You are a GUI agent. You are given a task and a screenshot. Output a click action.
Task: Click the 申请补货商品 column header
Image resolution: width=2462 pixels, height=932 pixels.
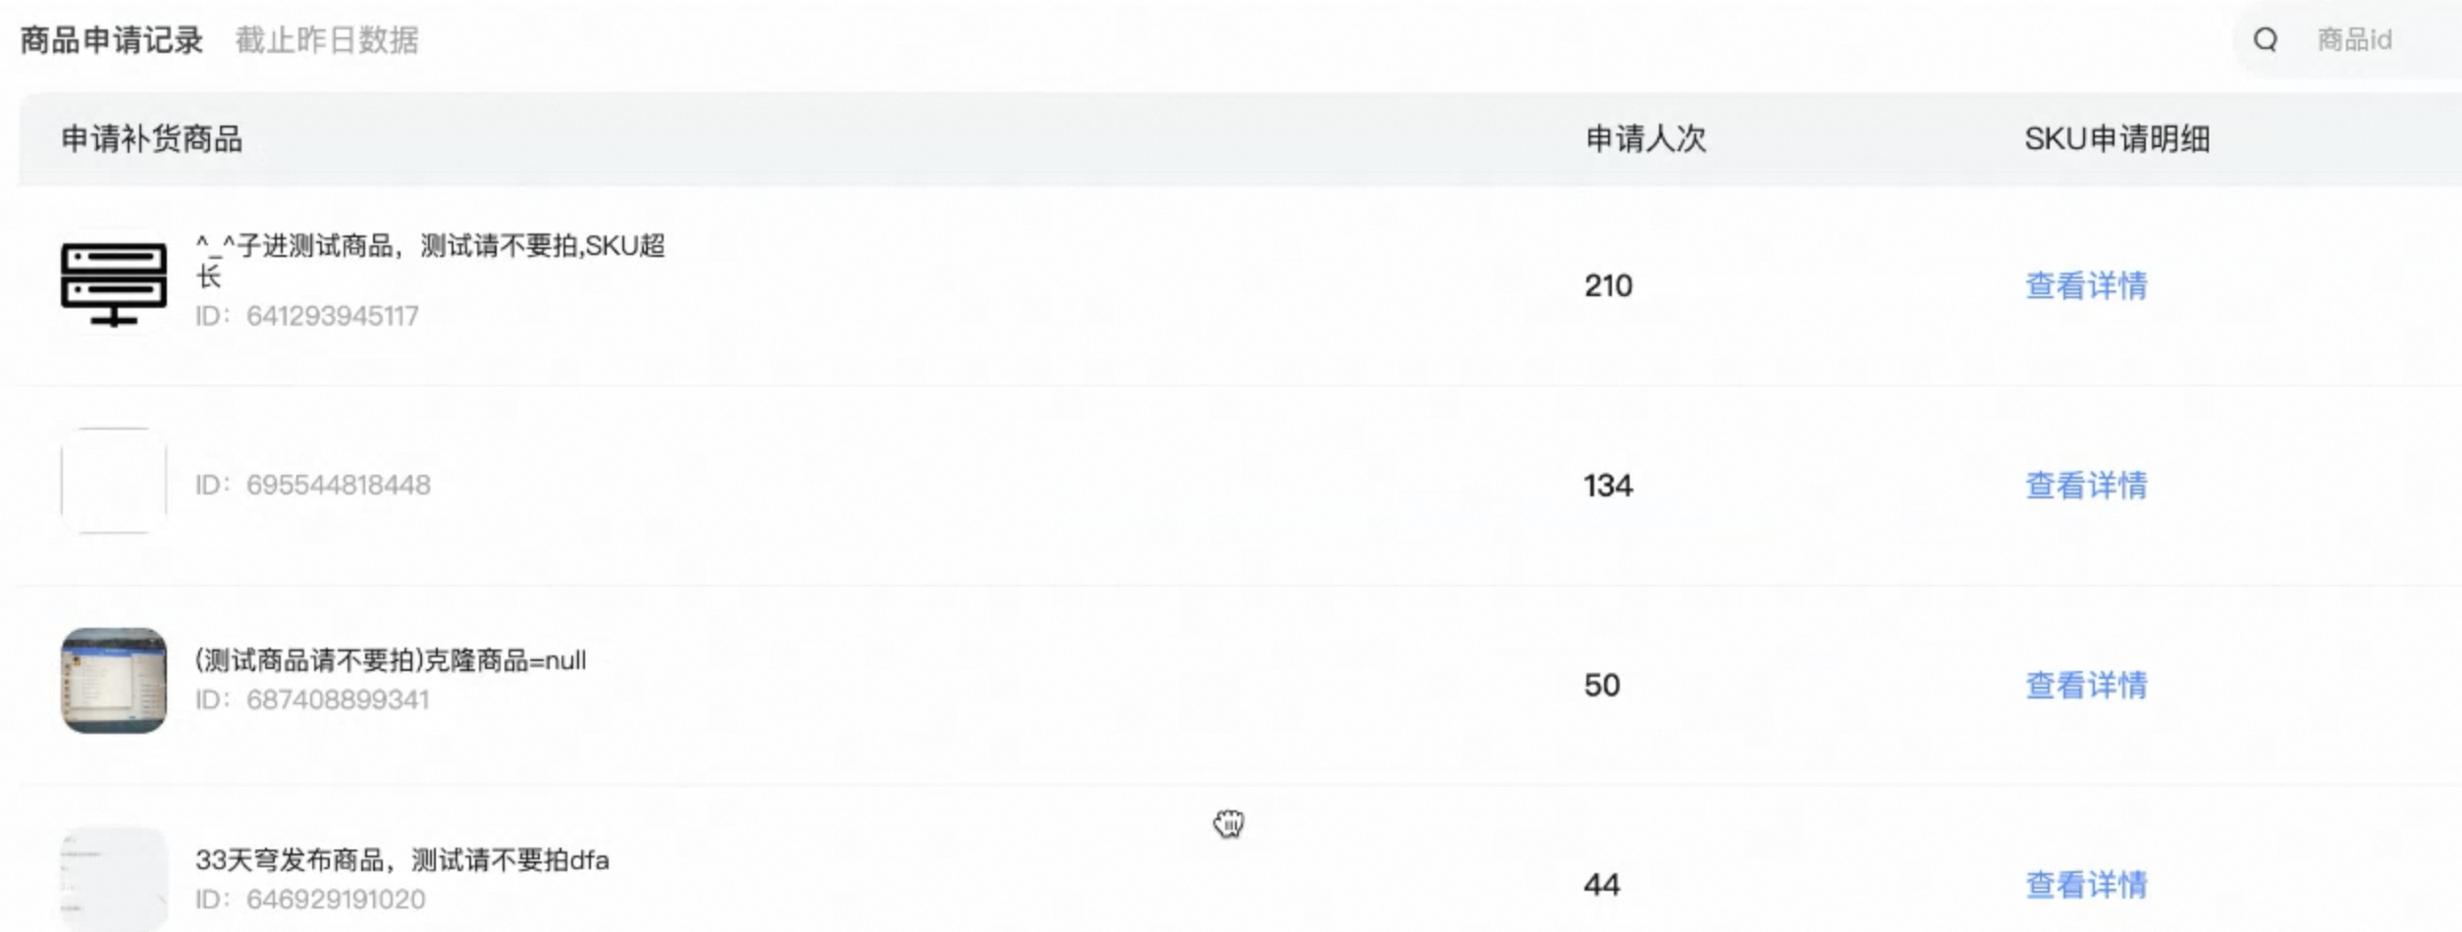tap(152, 139)
